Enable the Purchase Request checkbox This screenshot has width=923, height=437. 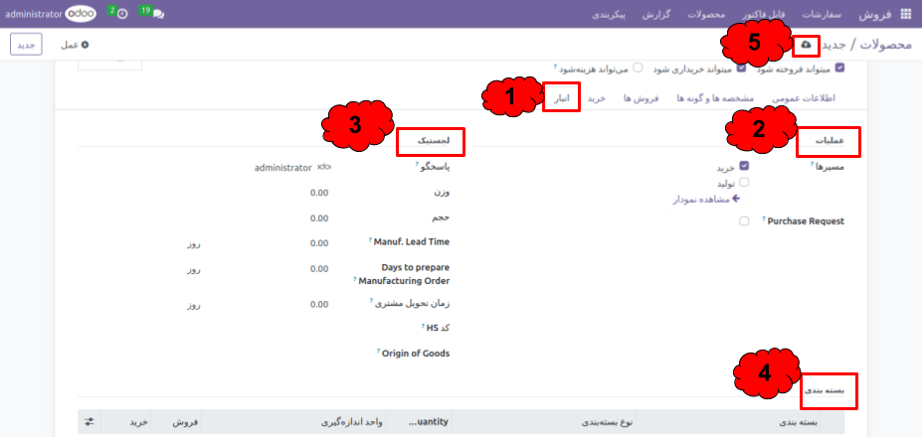tap(744, 221)
